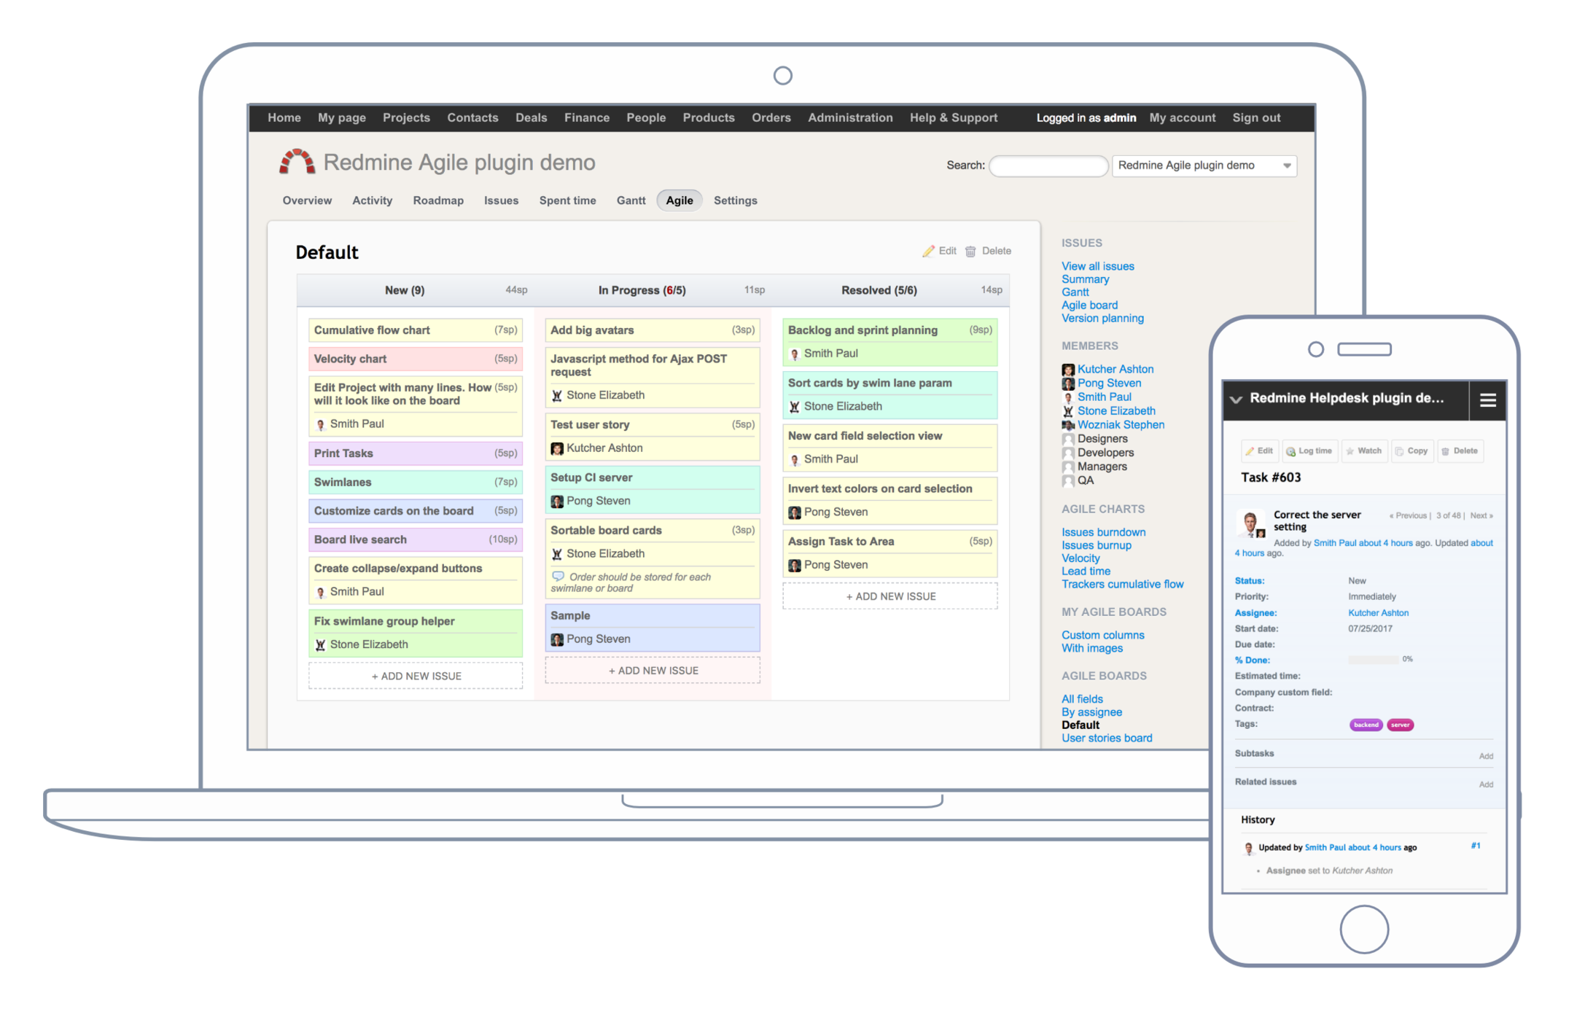Click in the Search input field
1577x1025 pixels.
(1048, 165)
